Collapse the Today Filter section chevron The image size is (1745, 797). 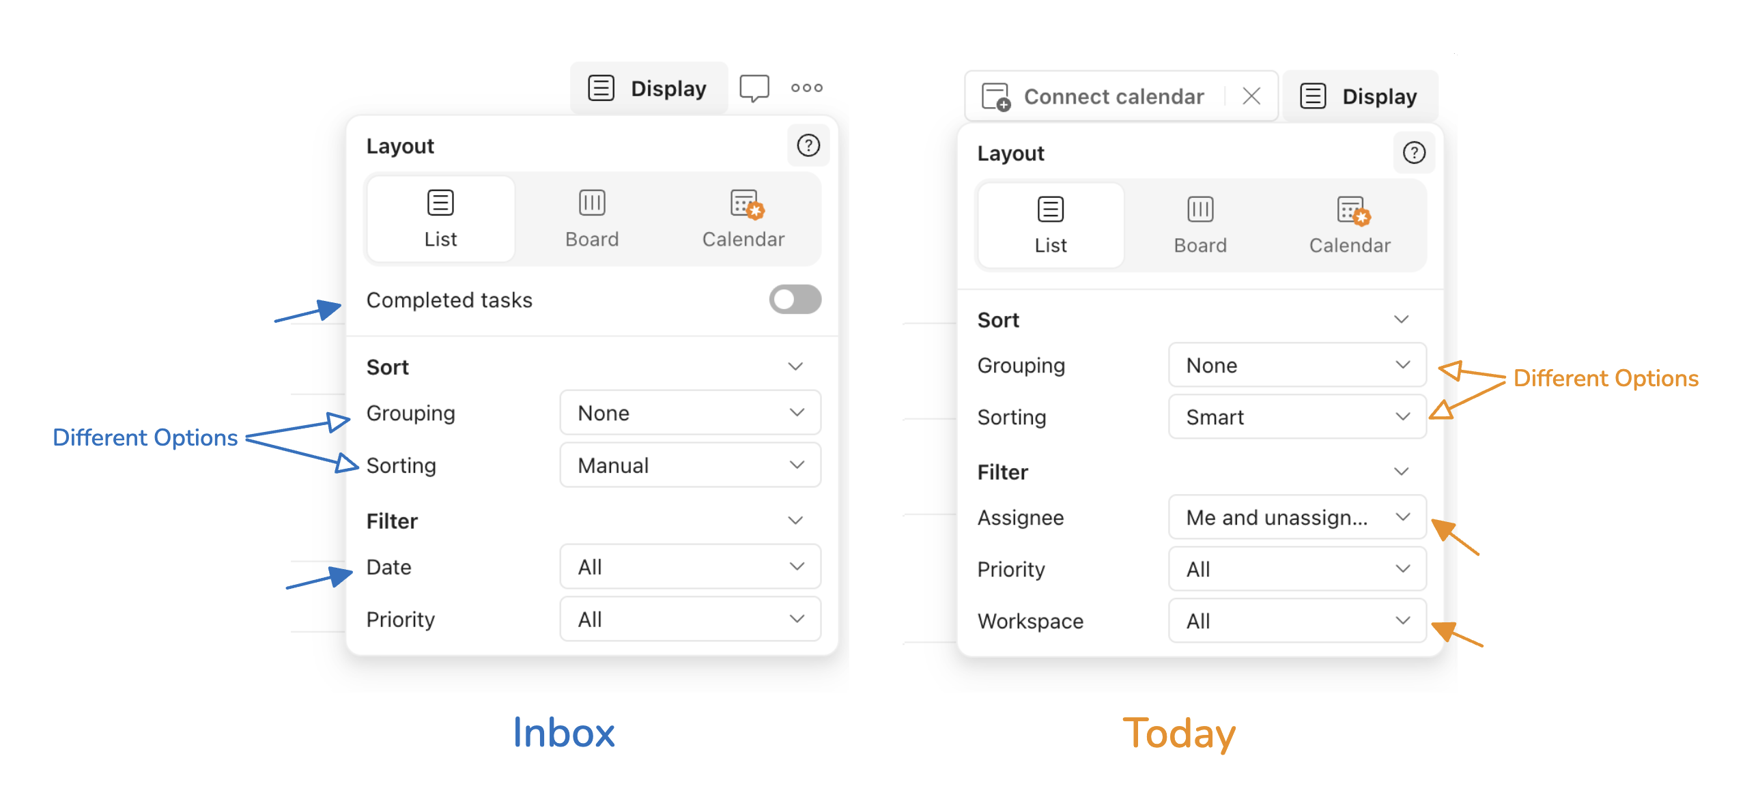pos(1401,472)
